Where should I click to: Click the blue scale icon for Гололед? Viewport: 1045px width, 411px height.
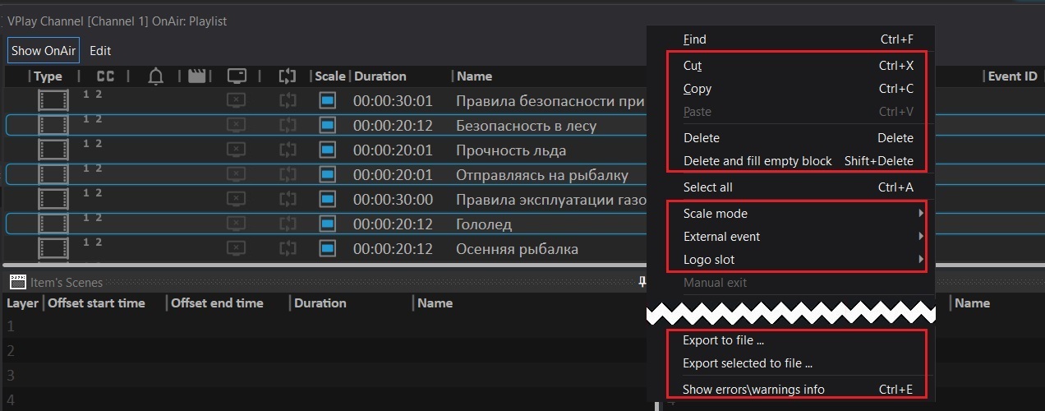[328, 224]
